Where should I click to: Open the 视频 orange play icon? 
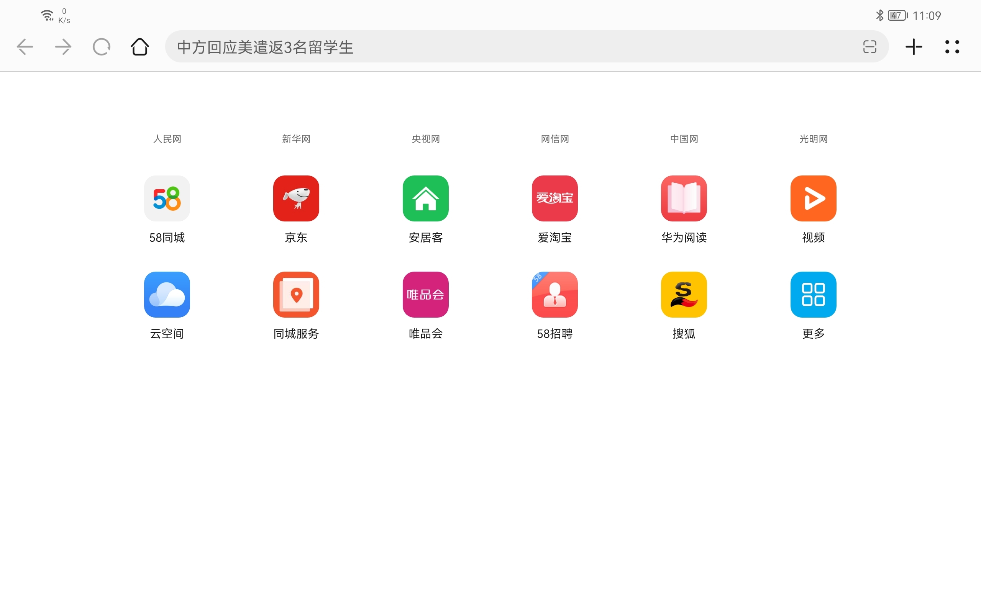[813, 198]
